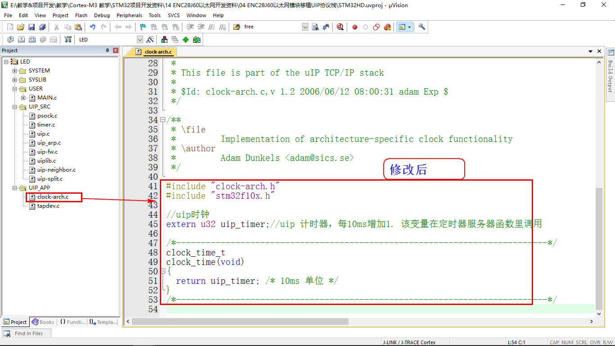This screenshot has height=346, width=615.
Task: Click the Open file toolbar icon
Action: (21, 27)
